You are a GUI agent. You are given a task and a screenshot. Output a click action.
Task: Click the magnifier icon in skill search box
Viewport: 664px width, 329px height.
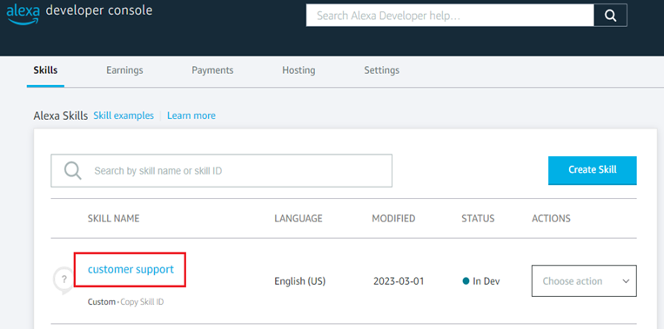73,171
